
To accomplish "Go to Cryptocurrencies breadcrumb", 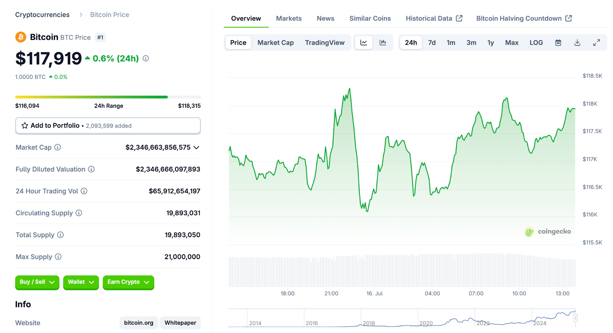I will click(43, 15).
